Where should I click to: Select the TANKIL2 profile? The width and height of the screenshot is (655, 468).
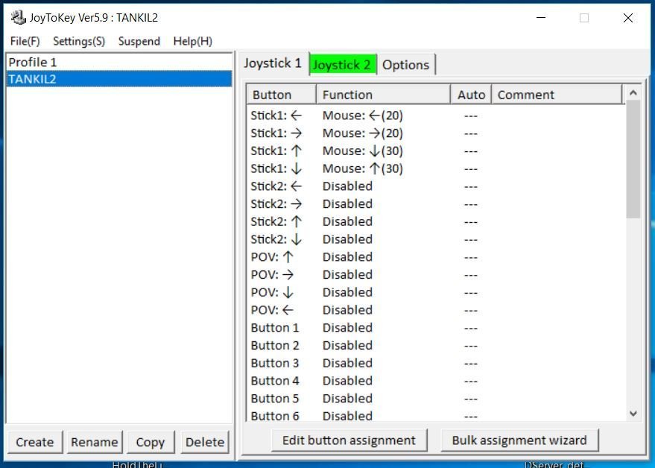[119, 79]
